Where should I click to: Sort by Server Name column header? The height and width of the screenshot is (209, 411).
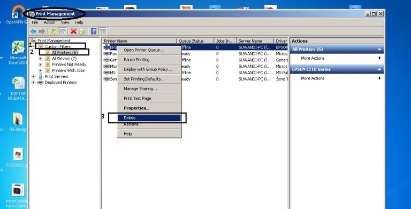pyautogui.click(x=255, y=41)
